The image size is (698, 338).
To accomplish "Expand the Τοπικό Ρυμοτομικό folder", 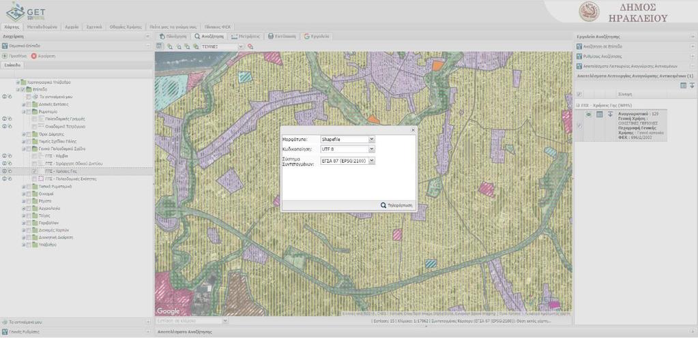I will pos(23,186).
